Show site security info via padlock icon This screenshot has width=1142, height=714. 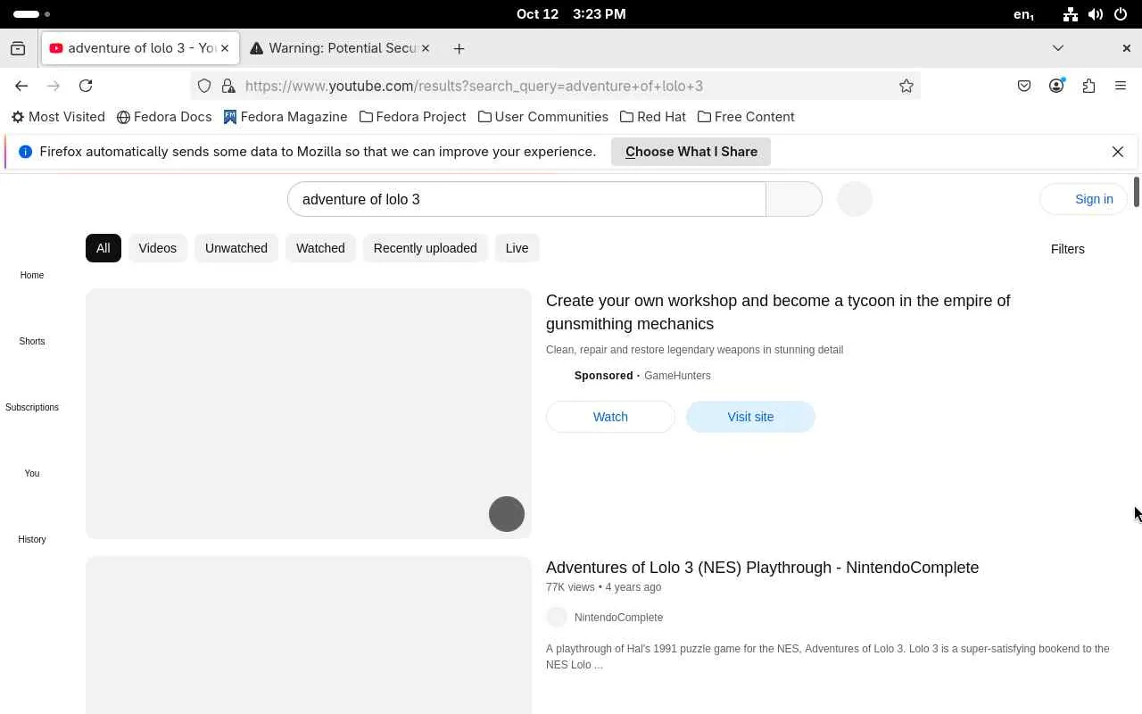click(228, 86)
